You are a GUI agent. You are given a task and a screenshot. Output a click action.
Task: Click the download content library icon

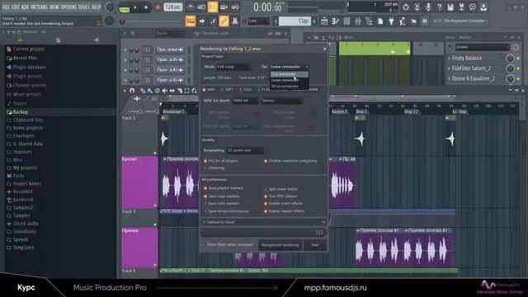click(x=483, y=7)
